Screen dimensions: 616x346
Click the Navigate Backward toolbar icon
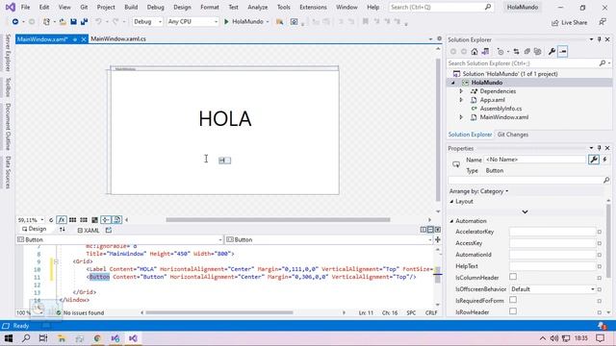click(x=15, y=22)
